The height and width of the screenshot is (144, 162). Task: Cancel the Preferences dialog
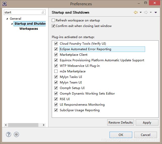coord(145,135)
